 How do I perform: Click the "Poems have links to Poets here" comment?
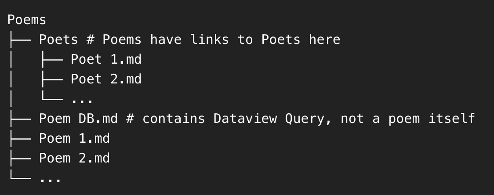(x=222, y=40)
